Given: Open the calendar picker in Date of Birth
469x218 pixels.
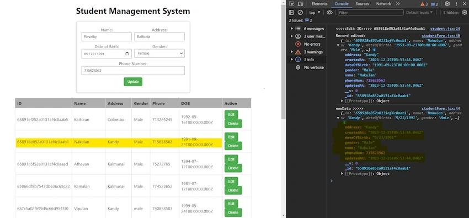Looking at the screenshot, I should [127, 54].
